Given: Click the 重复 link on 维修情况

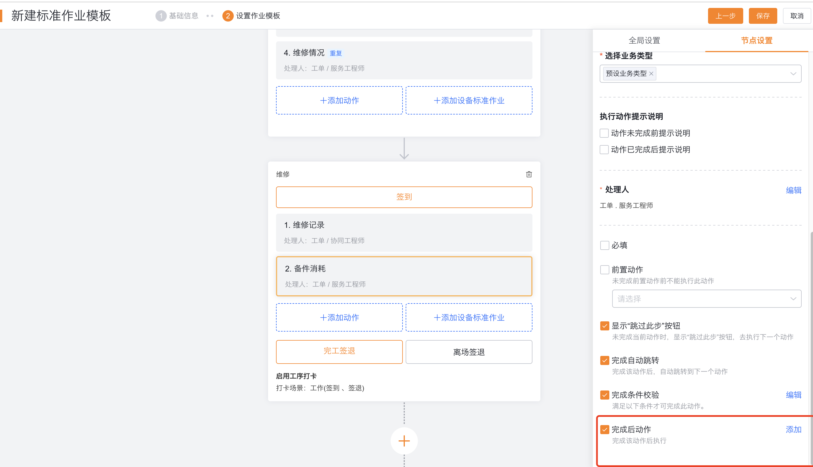Looking at the screenshot, I should (x=336, y=53).
